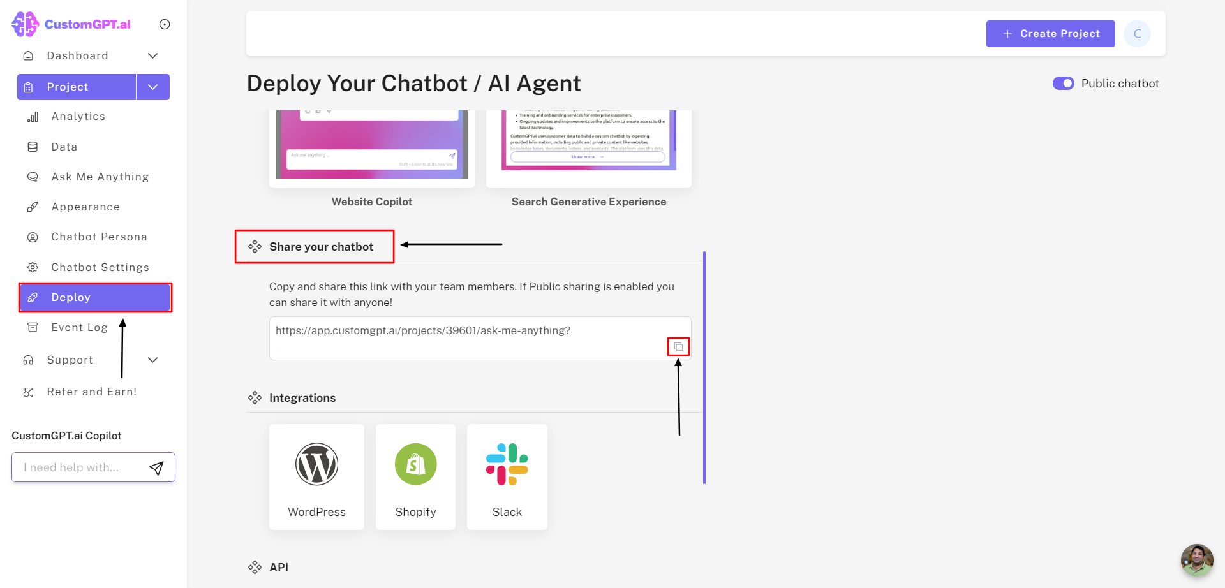Open the WordPress integration card
The image size is (1225, 588).
(316, 477)
